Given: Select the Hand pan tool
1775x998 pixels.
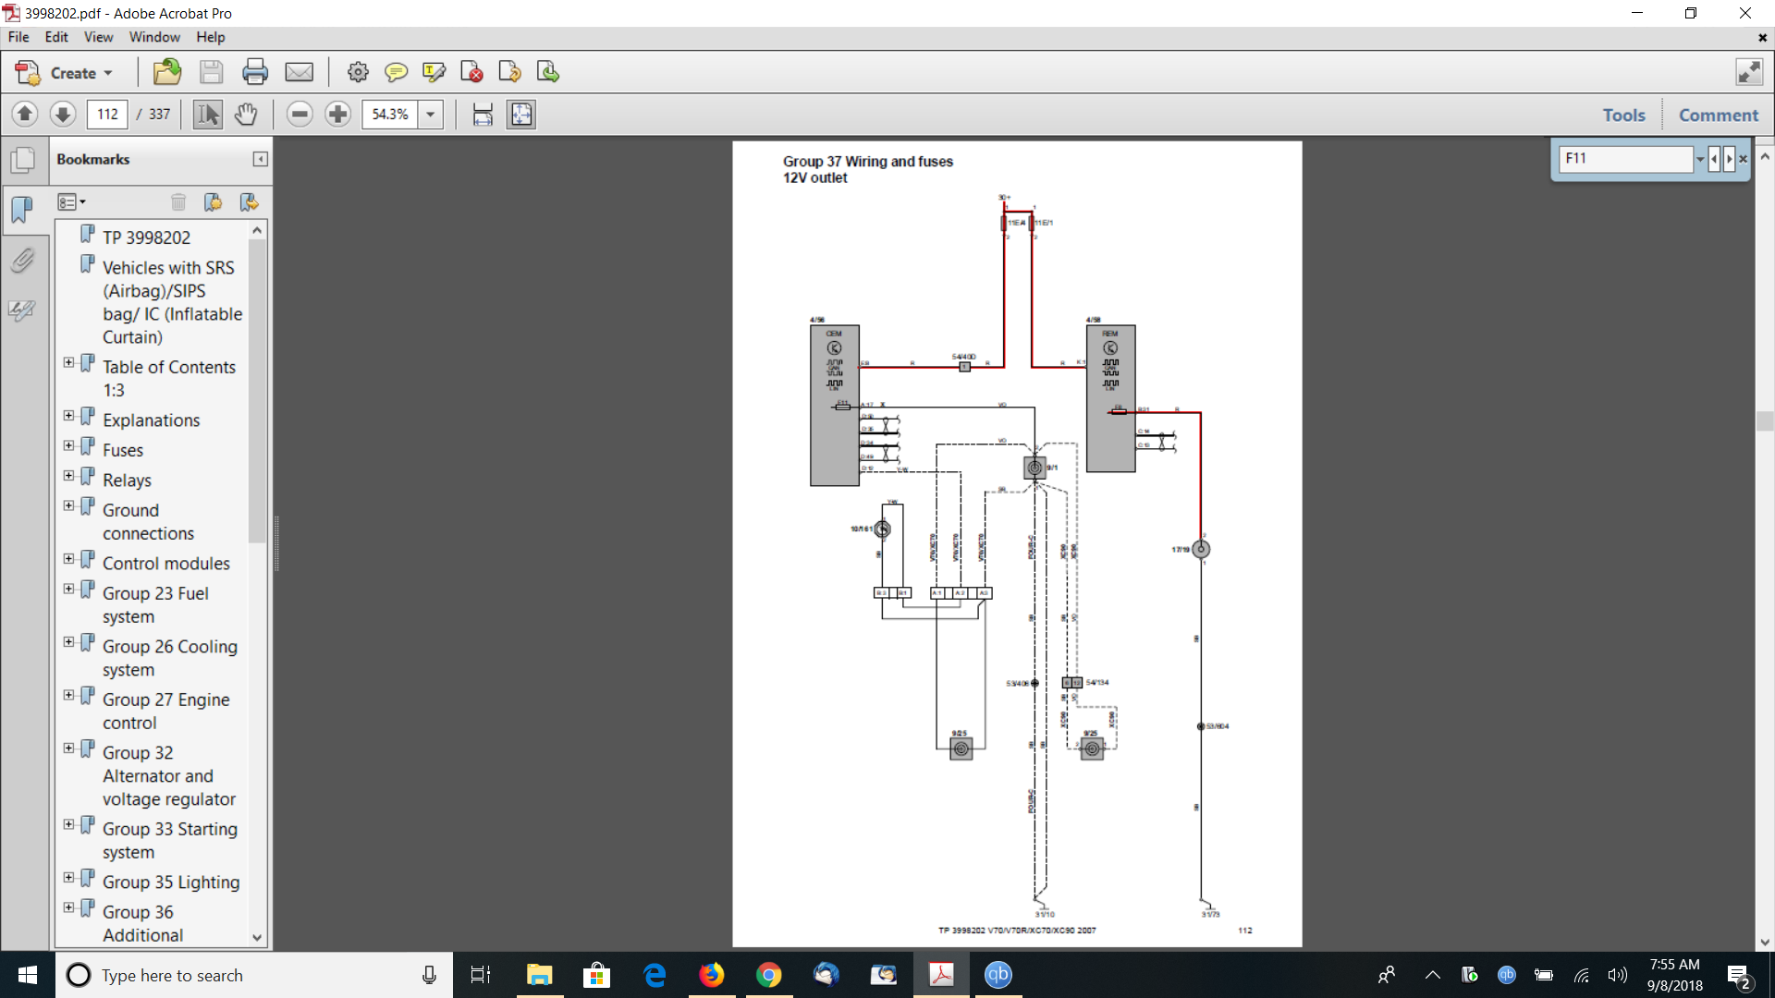Looking at the screenshot, I should 245,115.
